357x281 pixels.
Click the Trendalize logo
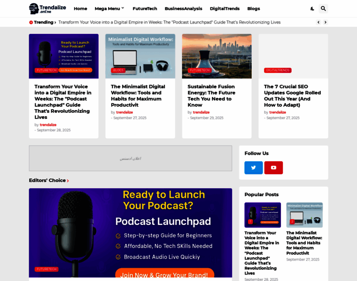click(47, 8)
